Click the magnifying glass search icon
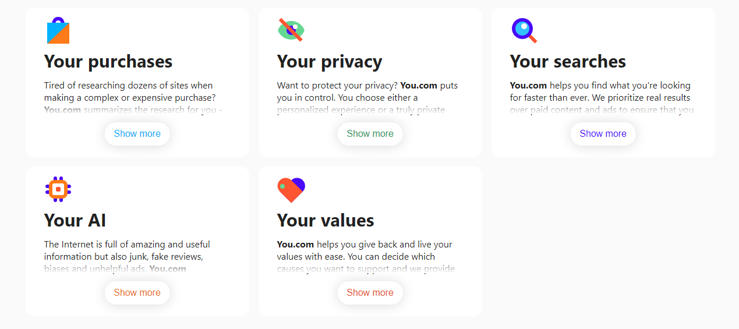The image size is (739, 329). 524,30
